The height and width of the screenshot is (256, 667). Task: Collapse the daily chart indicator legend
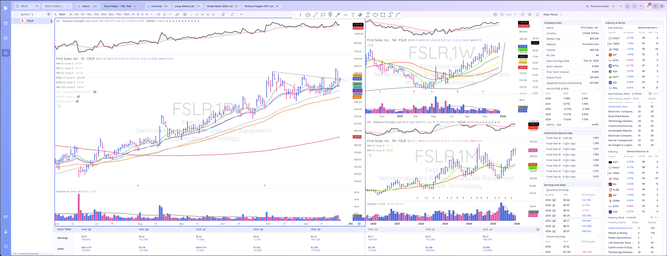[59, 106]
